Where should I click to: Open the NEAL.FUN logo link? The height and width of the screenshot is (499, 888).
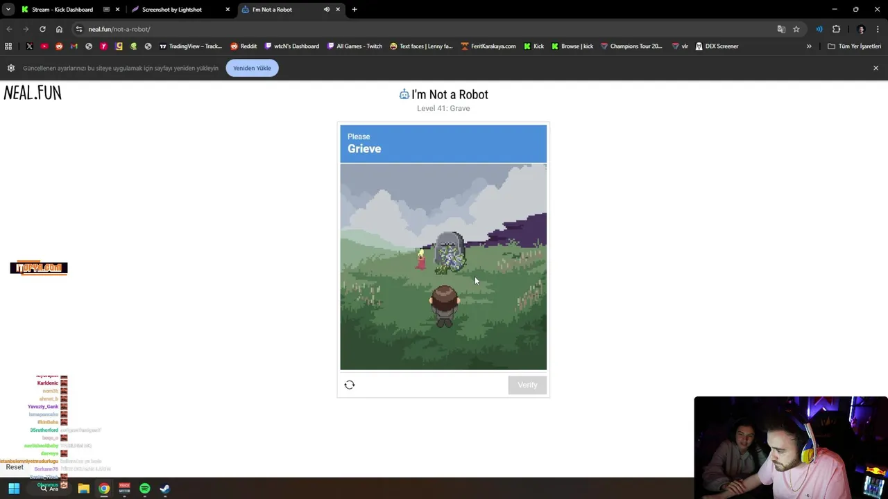pyautogui.click(x=33, y=93)
